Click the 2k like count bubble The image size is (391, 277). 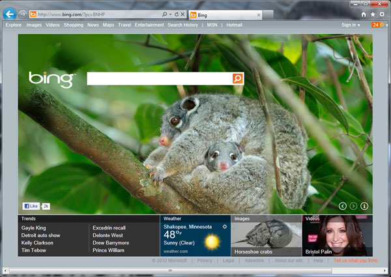pos(46,206)
